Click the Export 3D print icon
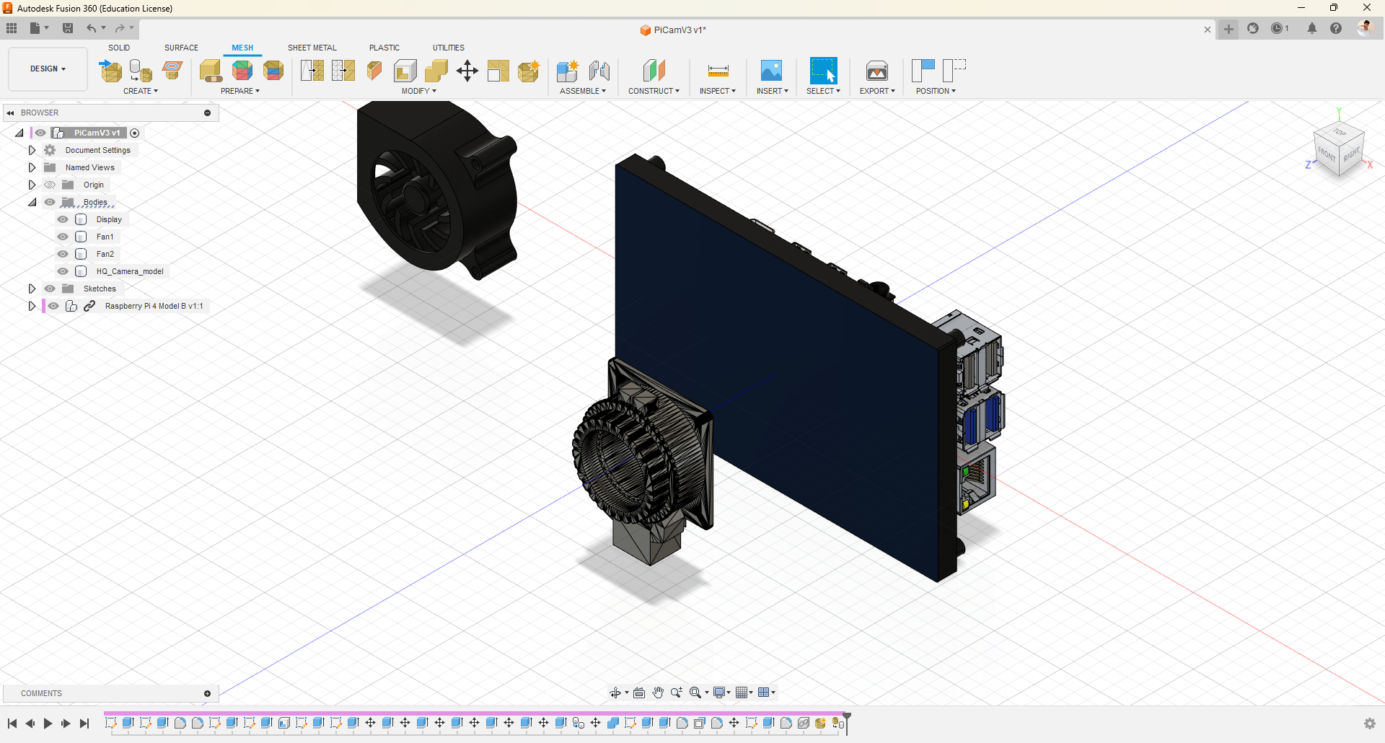Image resolution: width=1385 pixels, height=743 pixels. click(877, 71)
